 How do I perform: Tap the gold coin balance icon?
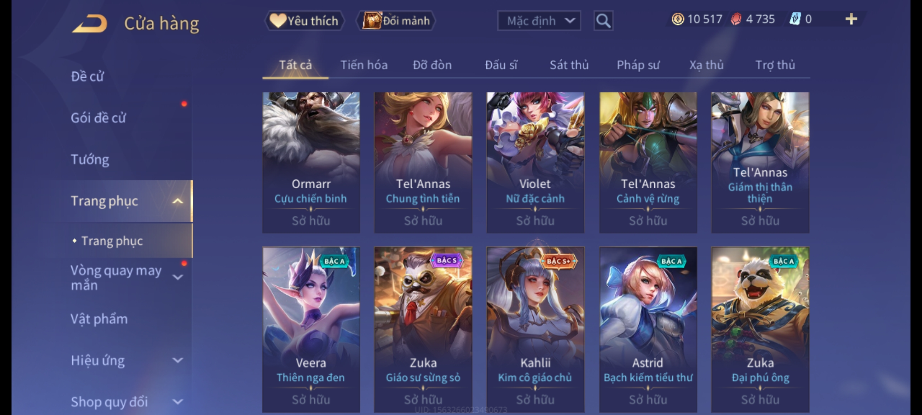(x=678, y=19)
